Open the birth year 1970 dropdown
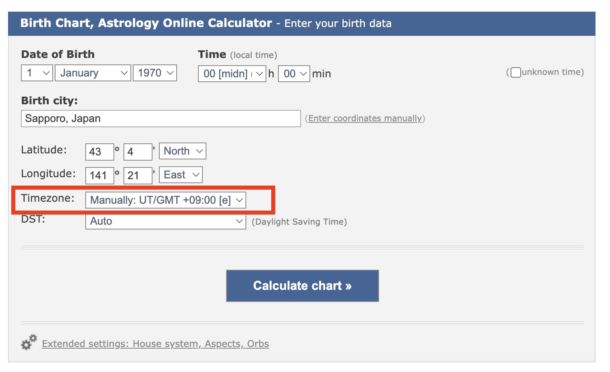 click(x=155, y=73)
